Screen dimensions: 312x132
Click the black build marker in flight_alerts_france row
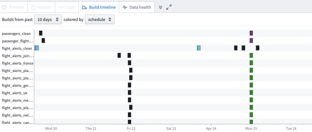pyautogui.click(x=129, y=63)
